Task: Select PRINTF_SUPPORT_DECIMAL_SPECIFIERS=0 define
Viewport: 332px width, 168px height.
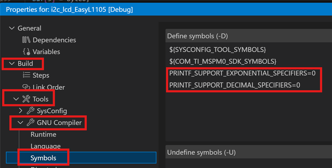Action: (235, 85)
